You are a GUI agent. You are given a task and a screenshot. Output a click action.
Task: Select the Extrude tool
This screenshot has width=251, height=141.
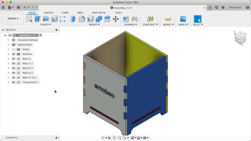37,19
